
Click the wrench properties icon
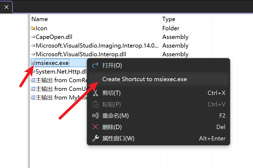coord(96,138)
